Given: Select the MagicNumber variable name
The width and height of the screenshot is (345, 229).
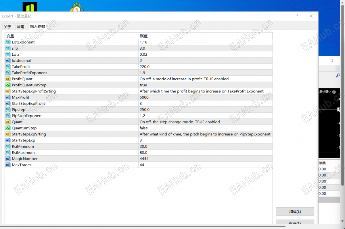Looking at the screenshot, I should 25,159.
